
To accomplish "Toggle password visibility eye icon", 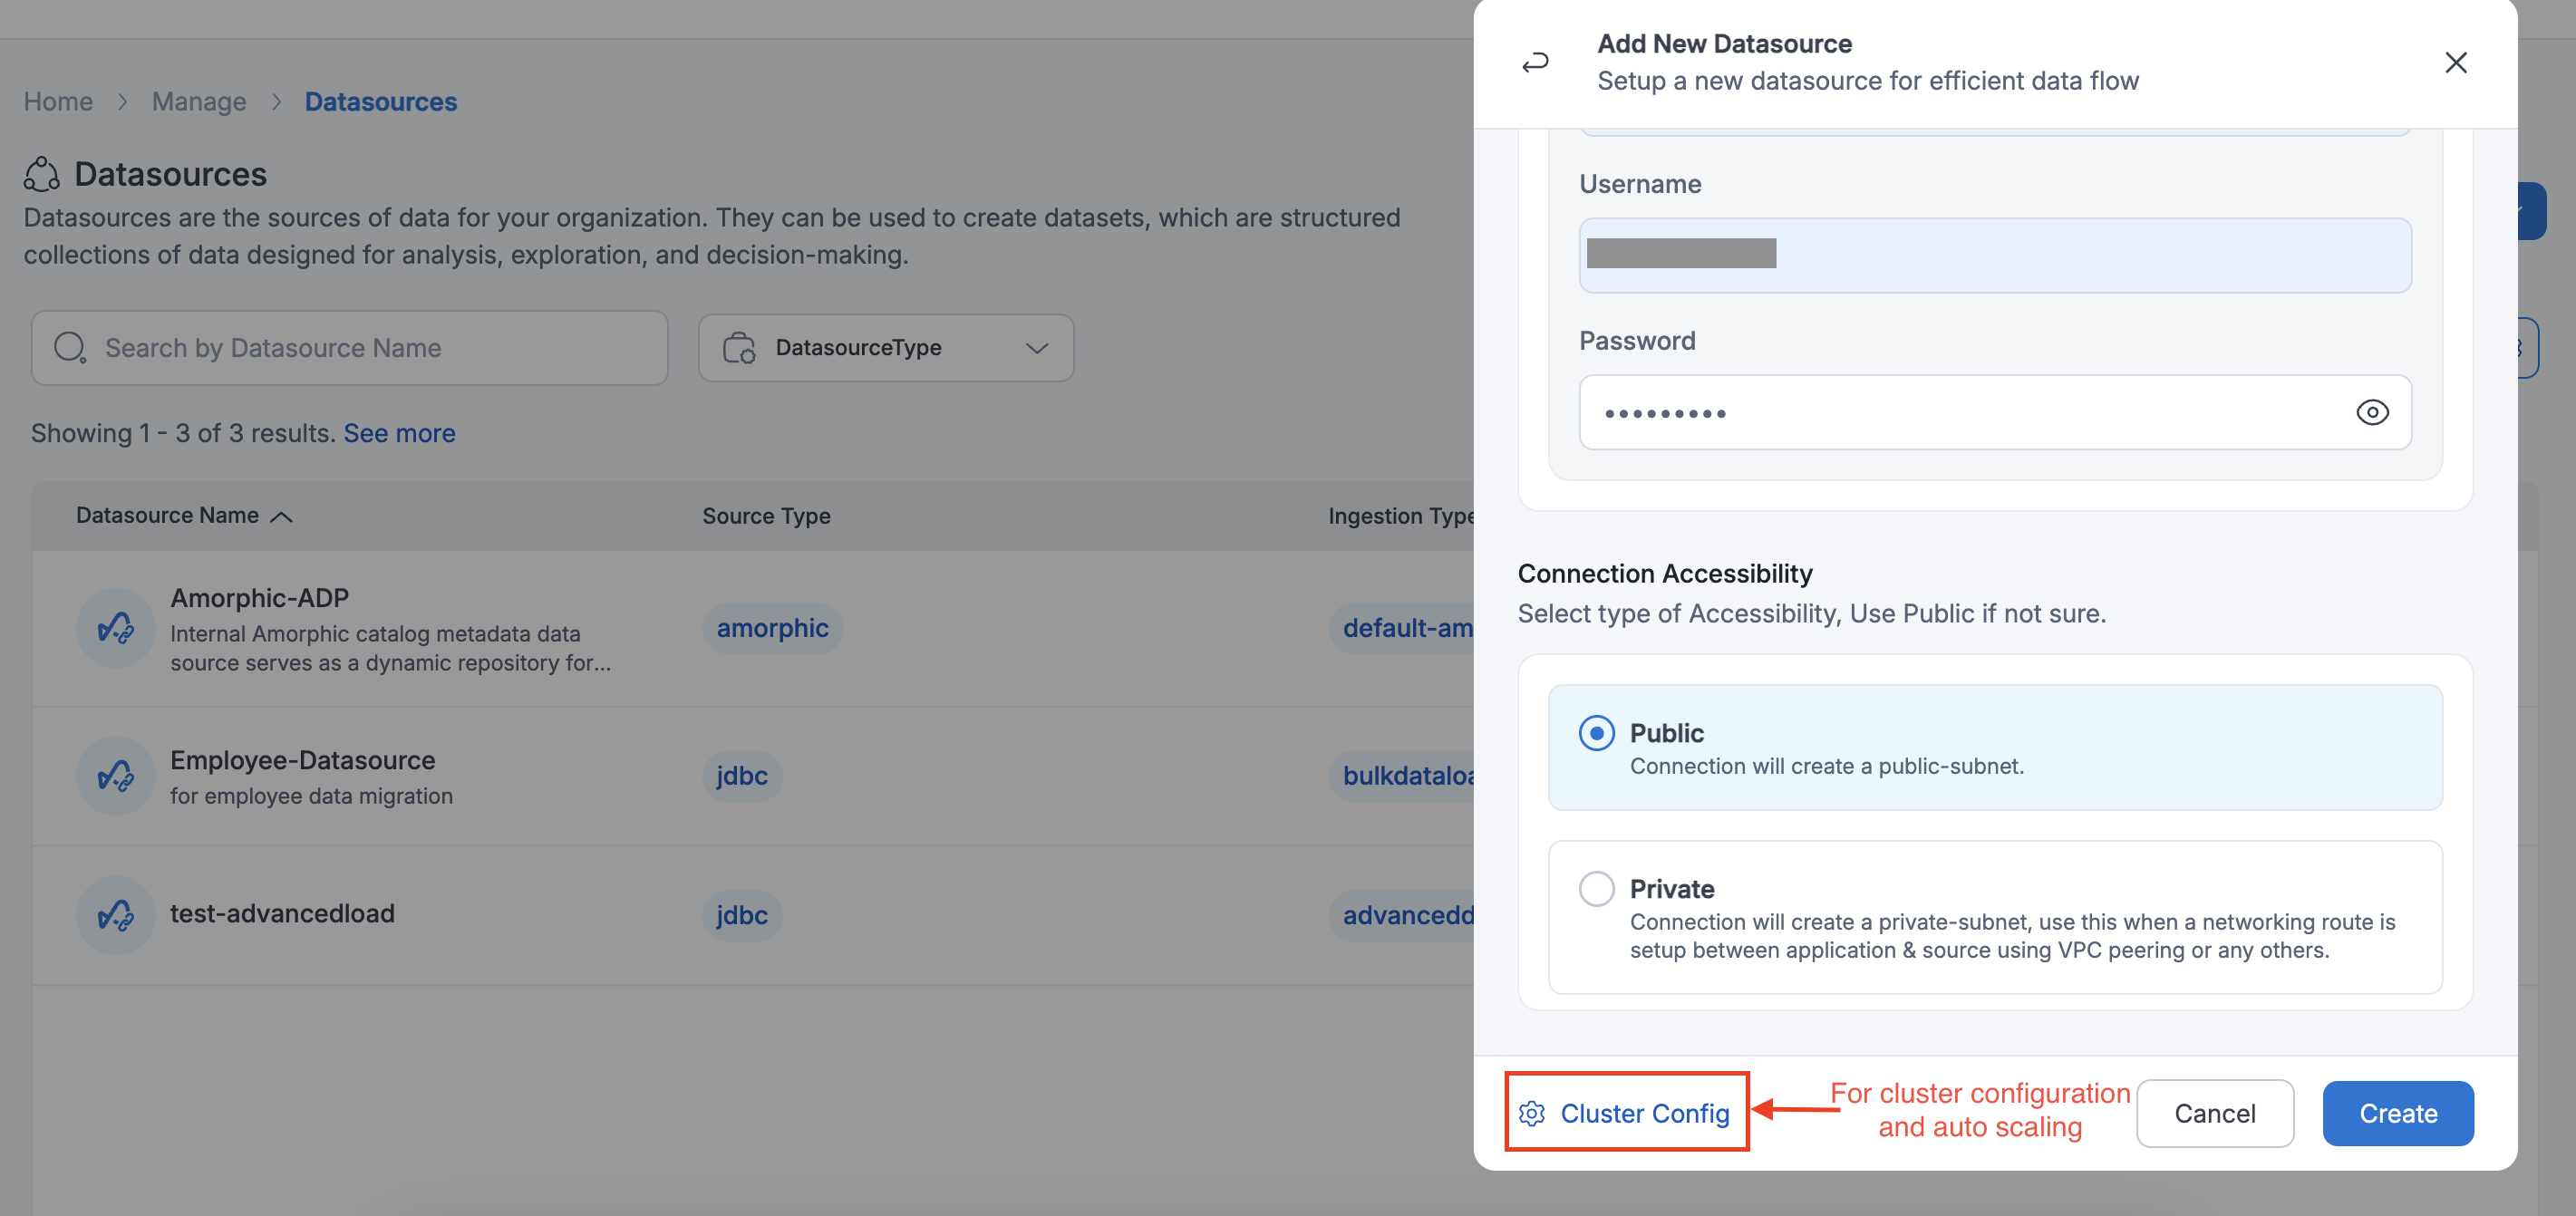I will click(2371, 412).
